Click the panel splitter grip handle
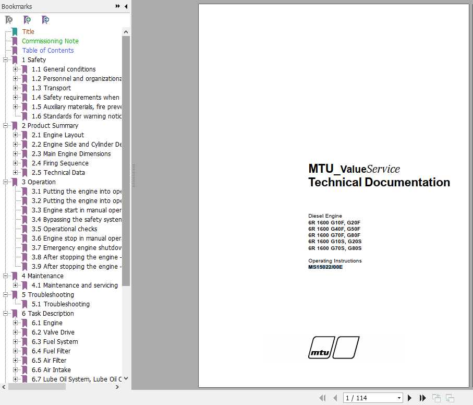The width and height of the screenshot is (473, 405). tap(134, 175)
